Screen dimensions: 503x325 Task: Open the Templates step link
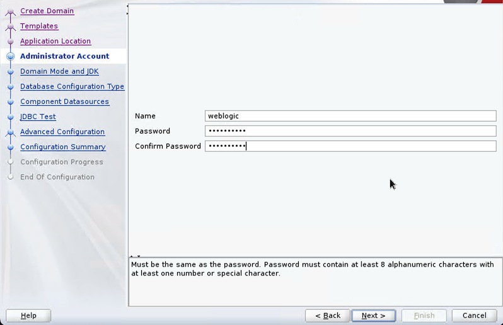tap(39, 26)
